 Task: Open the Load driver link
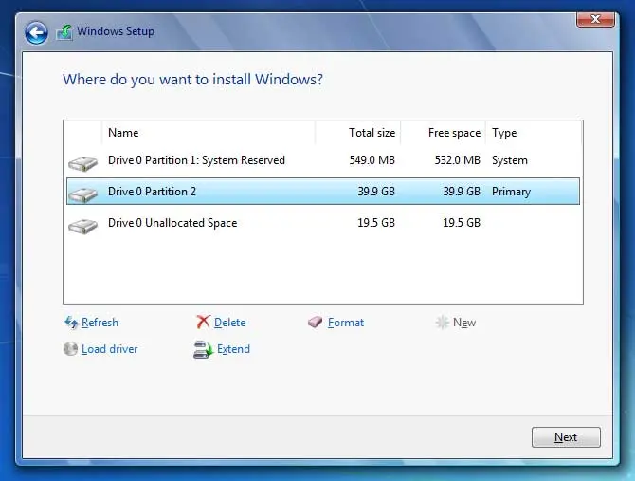(x=109, y=349)
